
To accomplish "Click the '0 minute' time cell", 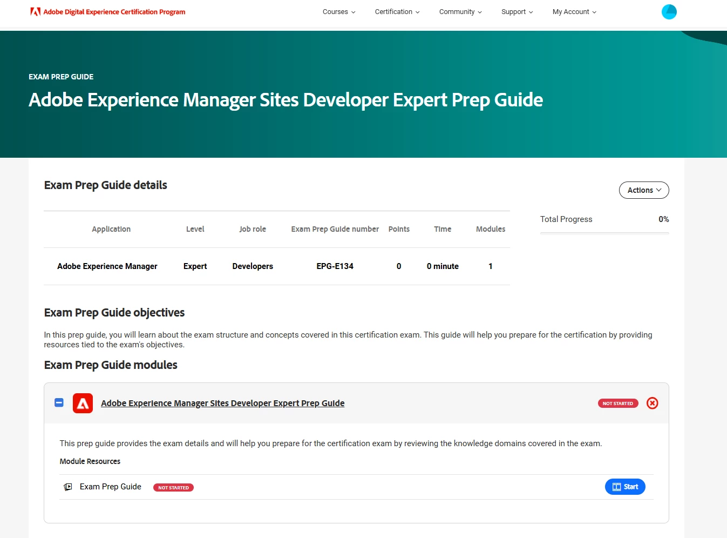I will 443,266.
